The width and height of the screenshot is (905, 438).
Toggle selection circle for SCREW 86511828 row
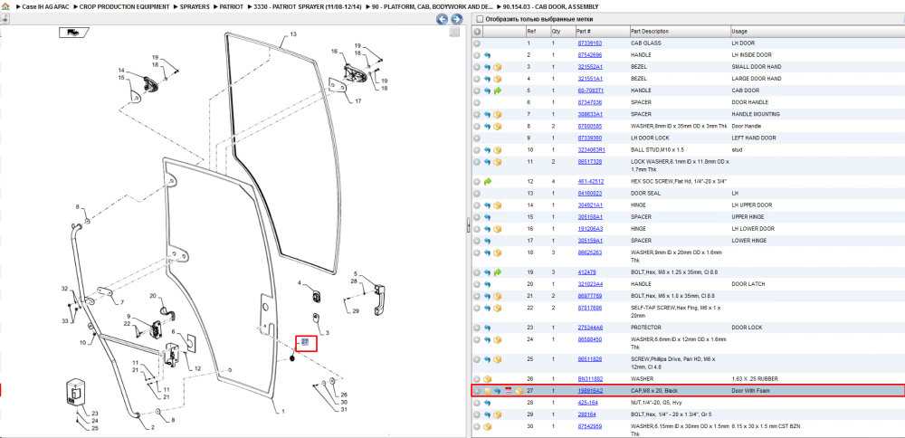point(477,359)
